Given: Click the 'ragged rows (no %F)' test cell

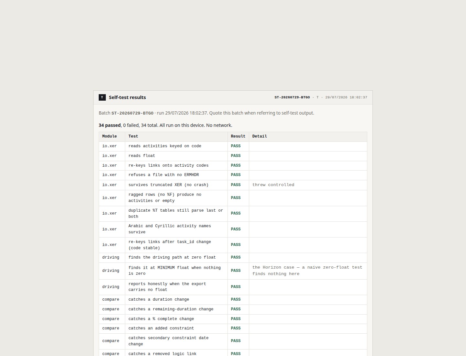Looking at the screenshot, I should [x=176, y=198].
